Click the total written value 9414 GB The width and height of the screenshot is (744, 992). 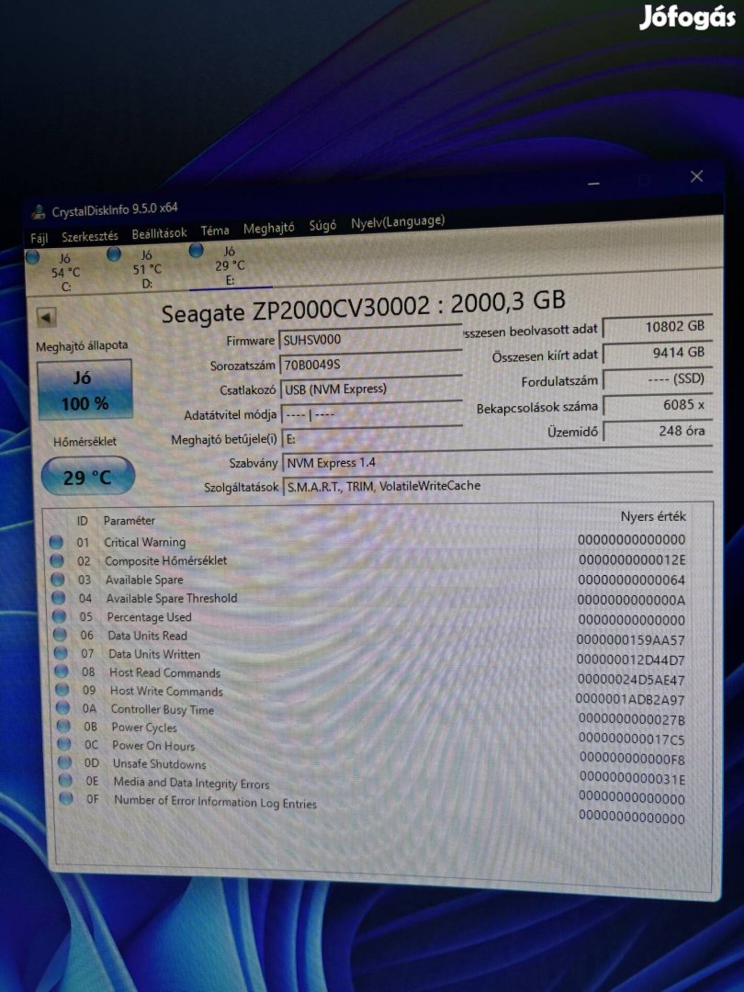658,353
